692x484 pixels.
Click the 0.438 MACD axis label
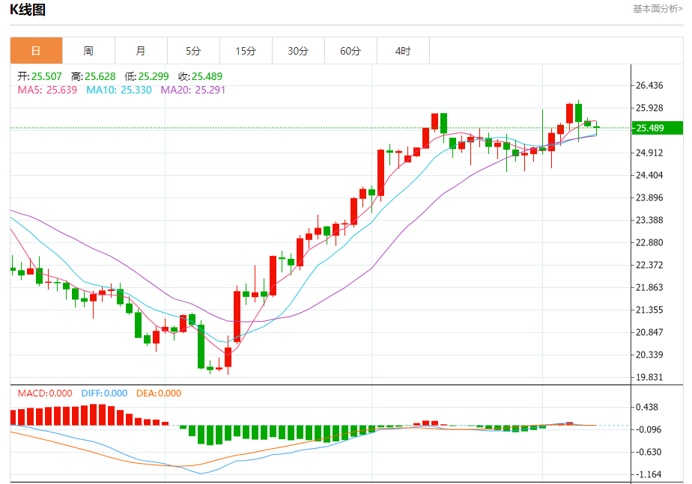click(647, 407)
